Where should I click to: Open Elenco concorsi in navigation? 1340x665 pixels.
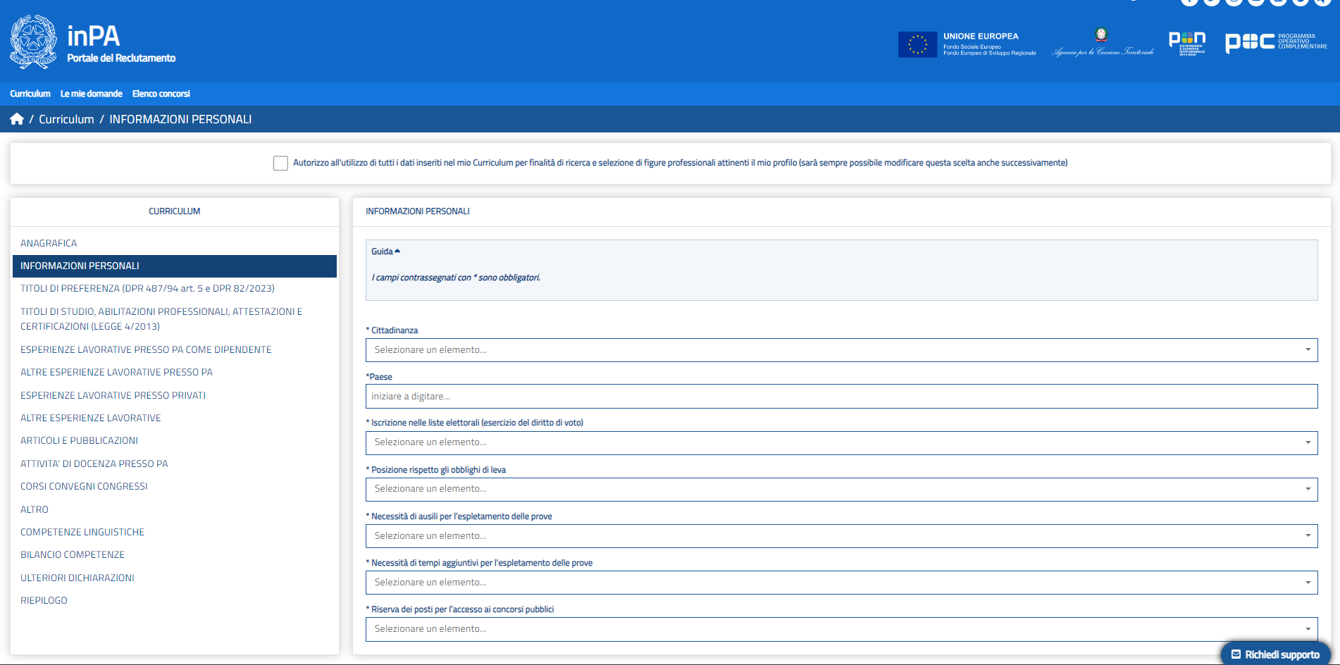(x=161, y=94)
